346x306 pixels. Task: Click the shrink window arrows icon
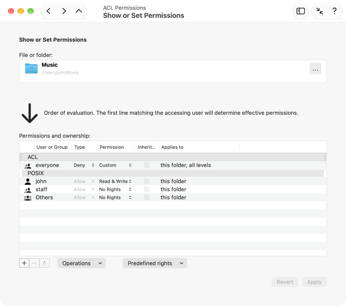(320, 11)
